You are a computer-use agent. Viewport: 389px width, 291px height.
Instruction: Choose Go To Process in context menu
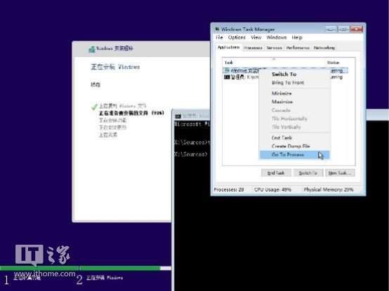tap(294, 154)
